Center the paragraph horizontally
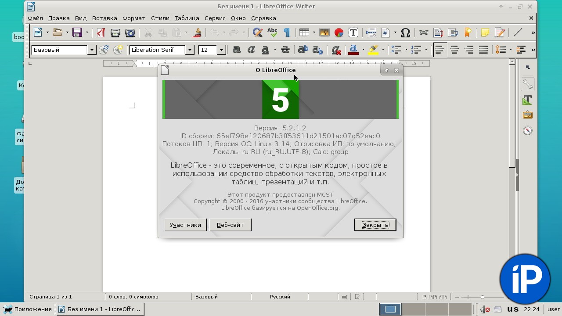The image size is (562, 316). 454,50
